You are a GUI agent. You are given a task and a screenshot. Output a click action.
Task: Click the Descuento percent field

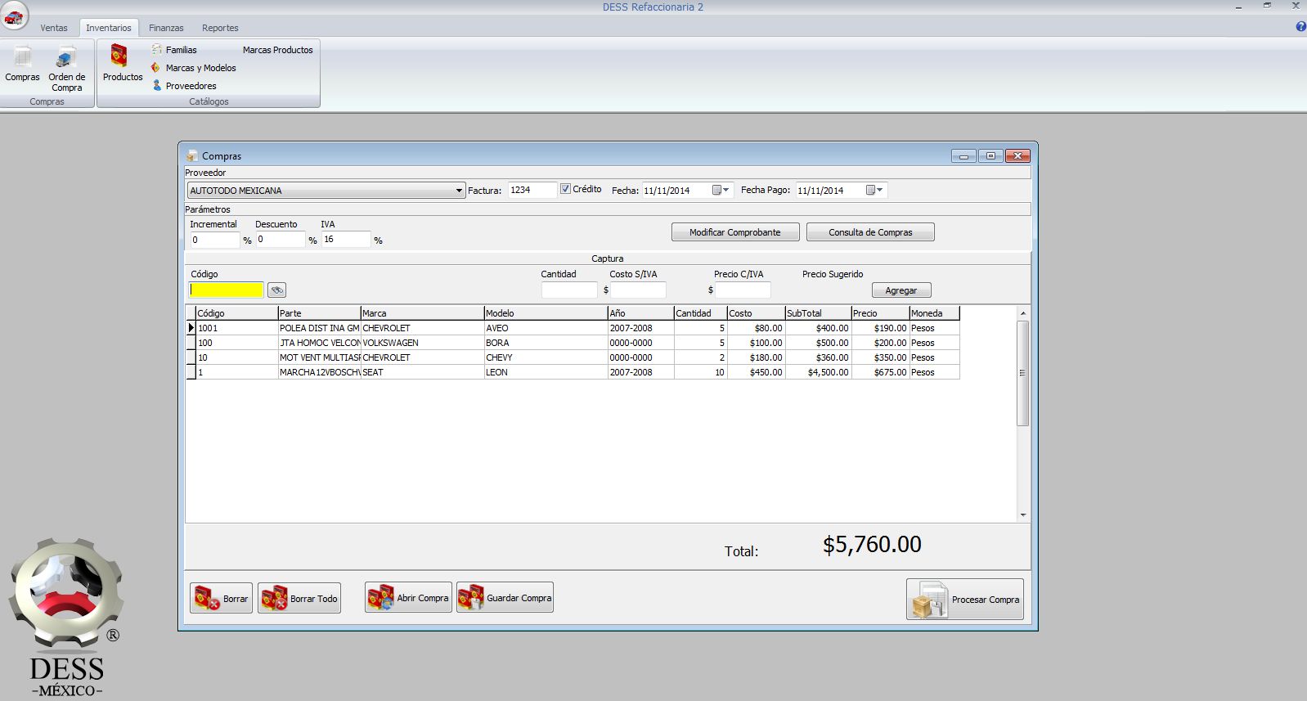pyautogui.click(x=281, y=240)
